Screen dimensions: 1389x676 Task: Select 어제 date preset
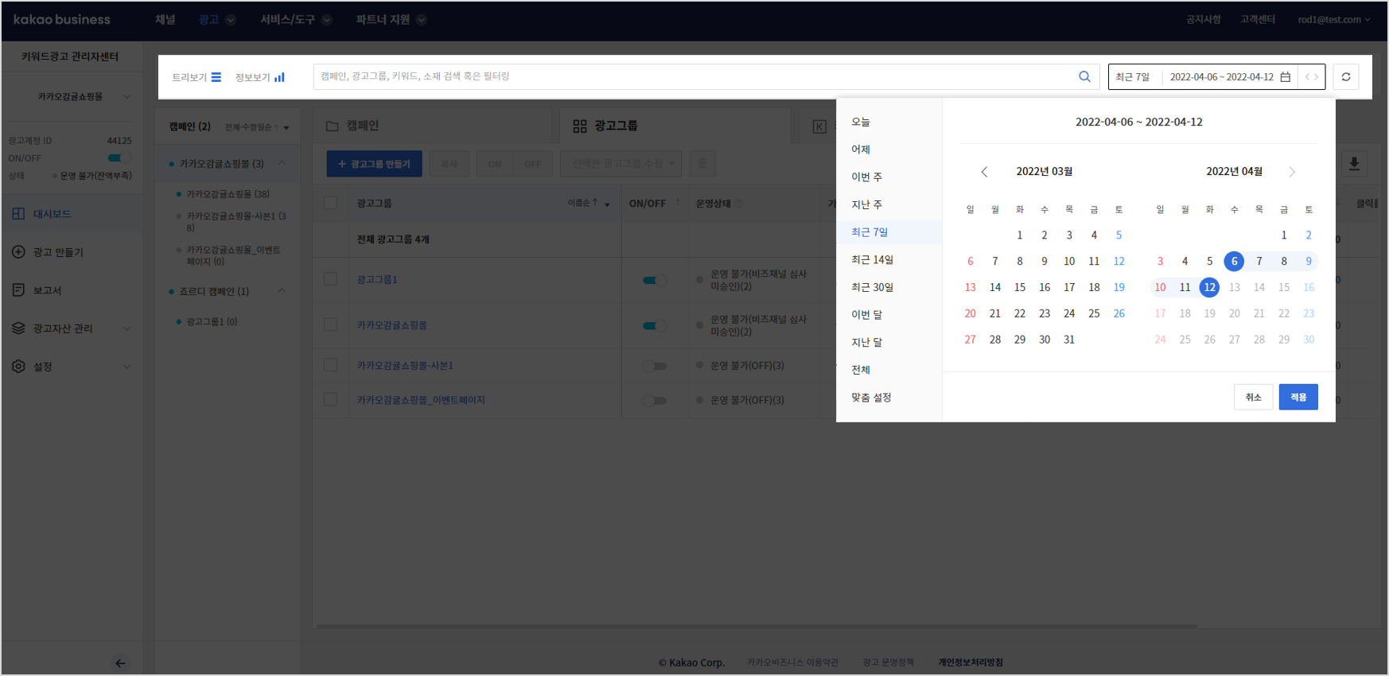point(861,150)
